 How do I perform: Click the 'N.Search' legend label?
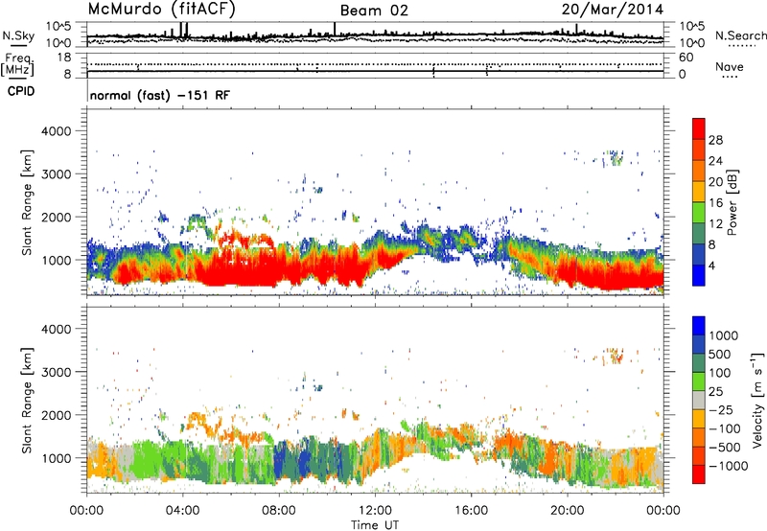(x=740, y=35)
